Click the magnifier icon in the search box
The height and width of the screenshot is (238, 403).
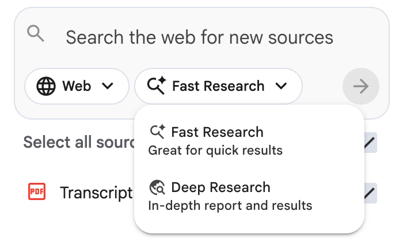pos(36,34)
